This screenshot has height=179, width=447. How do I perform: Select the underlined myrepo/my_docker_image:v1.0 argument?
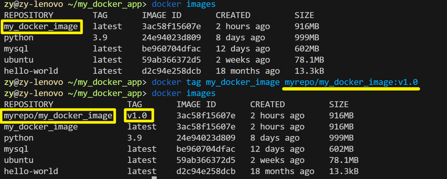351,82
